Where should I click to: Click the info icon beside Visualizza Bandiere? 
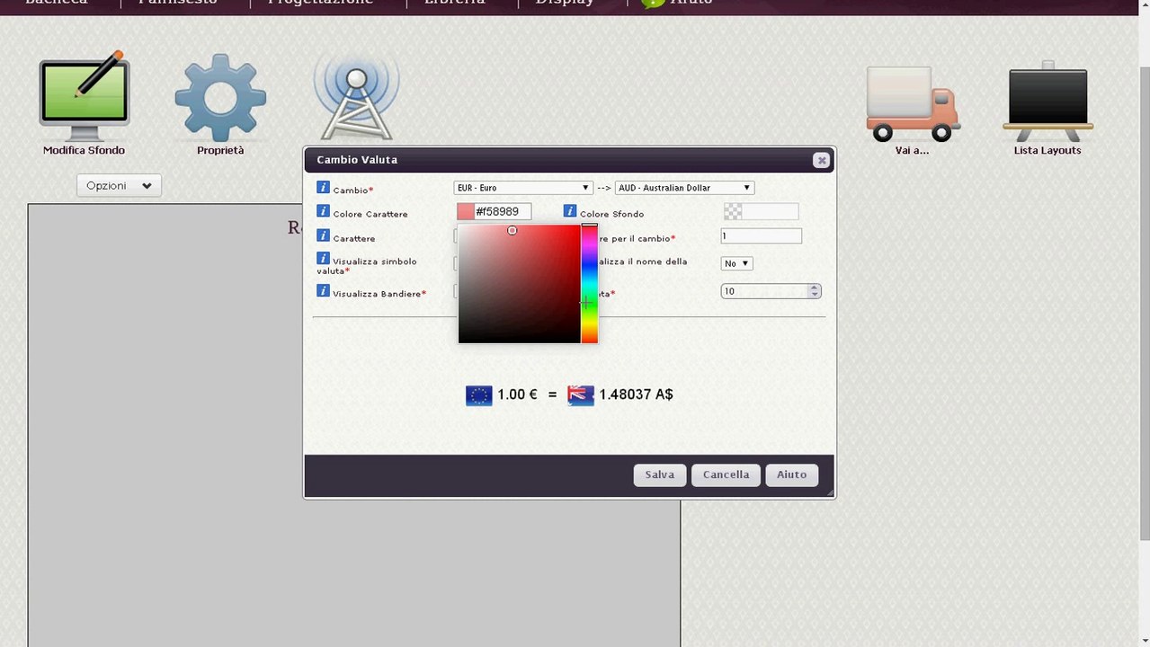point(324,290)
